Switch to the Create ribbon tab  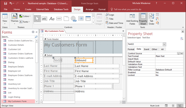pyautogui.click(x=28, y=9)
